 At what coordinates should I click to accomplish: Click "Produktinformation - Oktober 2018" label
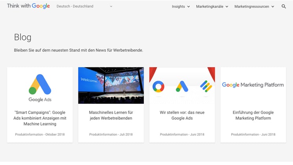[x=40, y=134]
